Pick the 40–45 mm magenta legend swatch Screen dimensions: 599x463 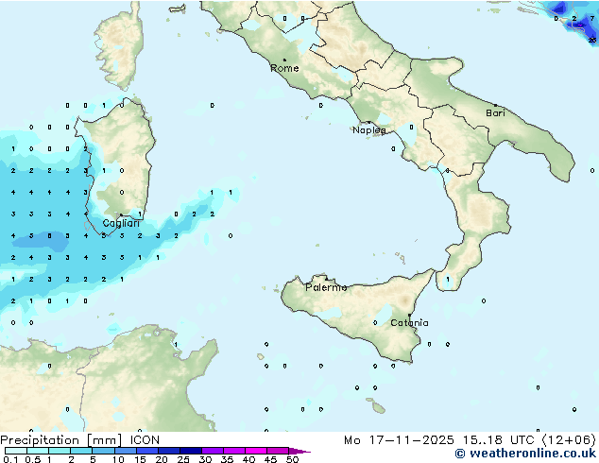[x=256, y=451]
